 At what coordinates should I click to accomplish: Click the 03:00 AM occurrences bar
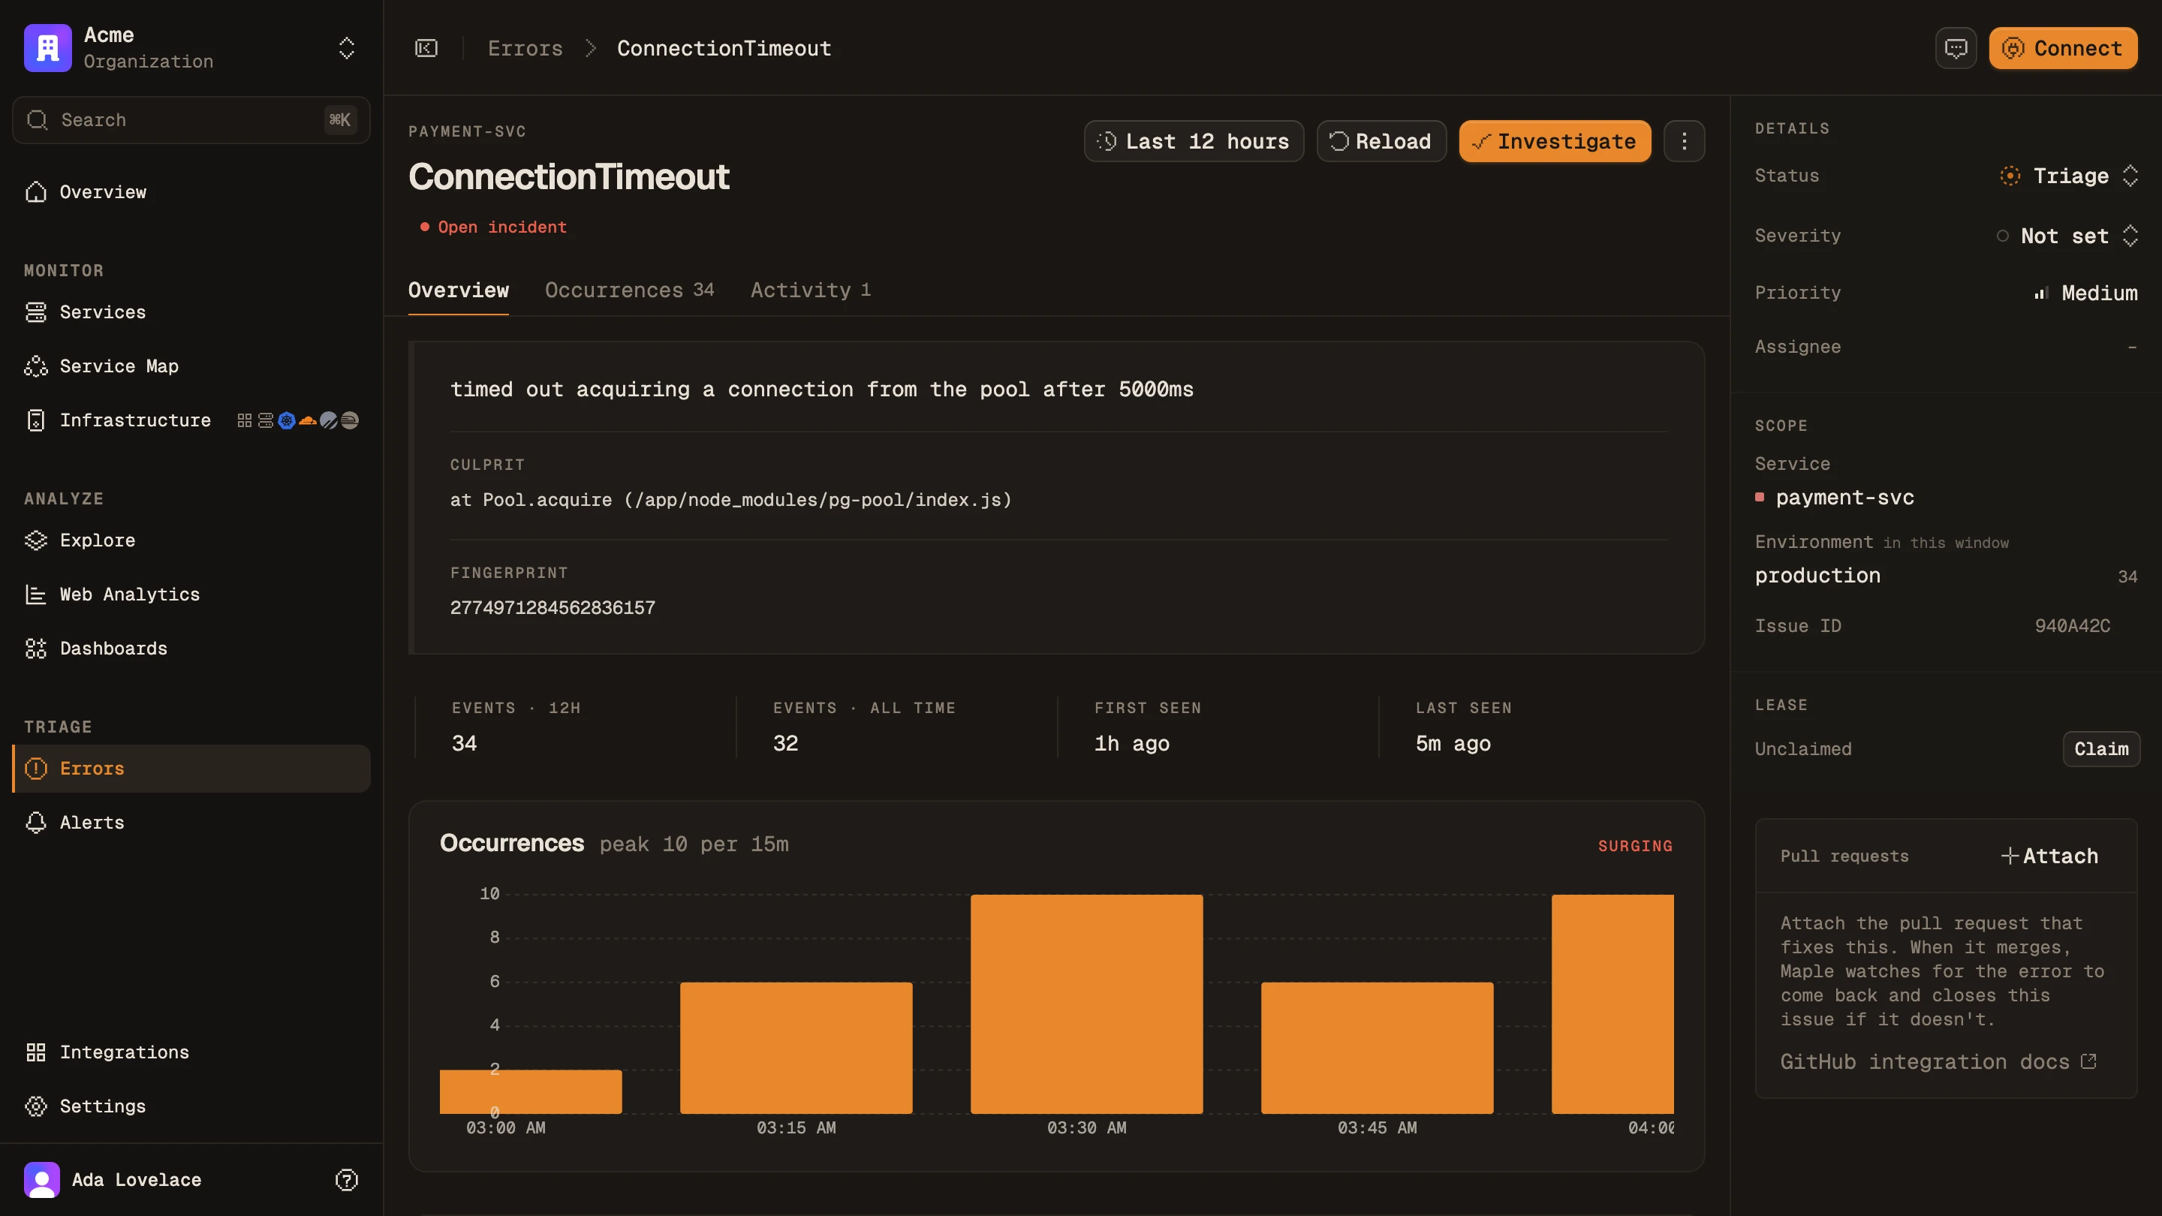531,1092
